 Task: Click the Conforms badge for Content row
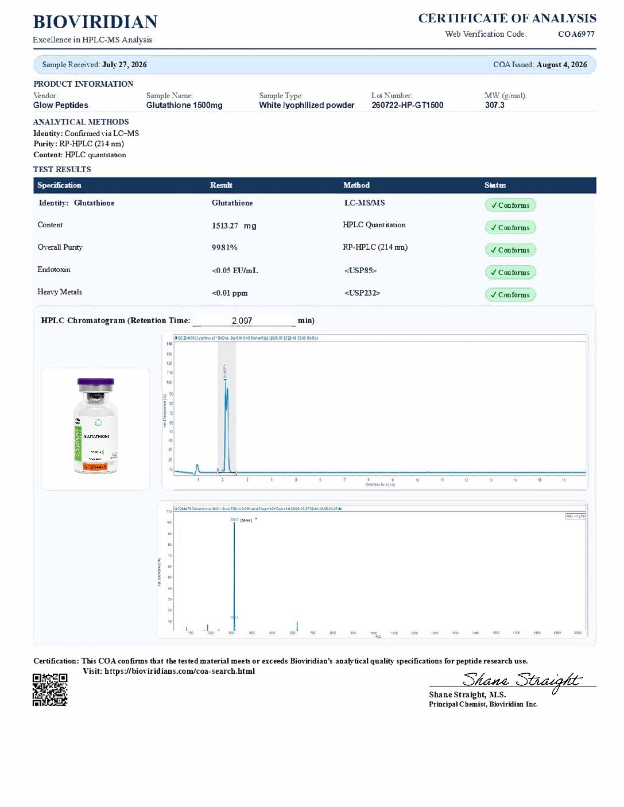click(x=510, y=227)
